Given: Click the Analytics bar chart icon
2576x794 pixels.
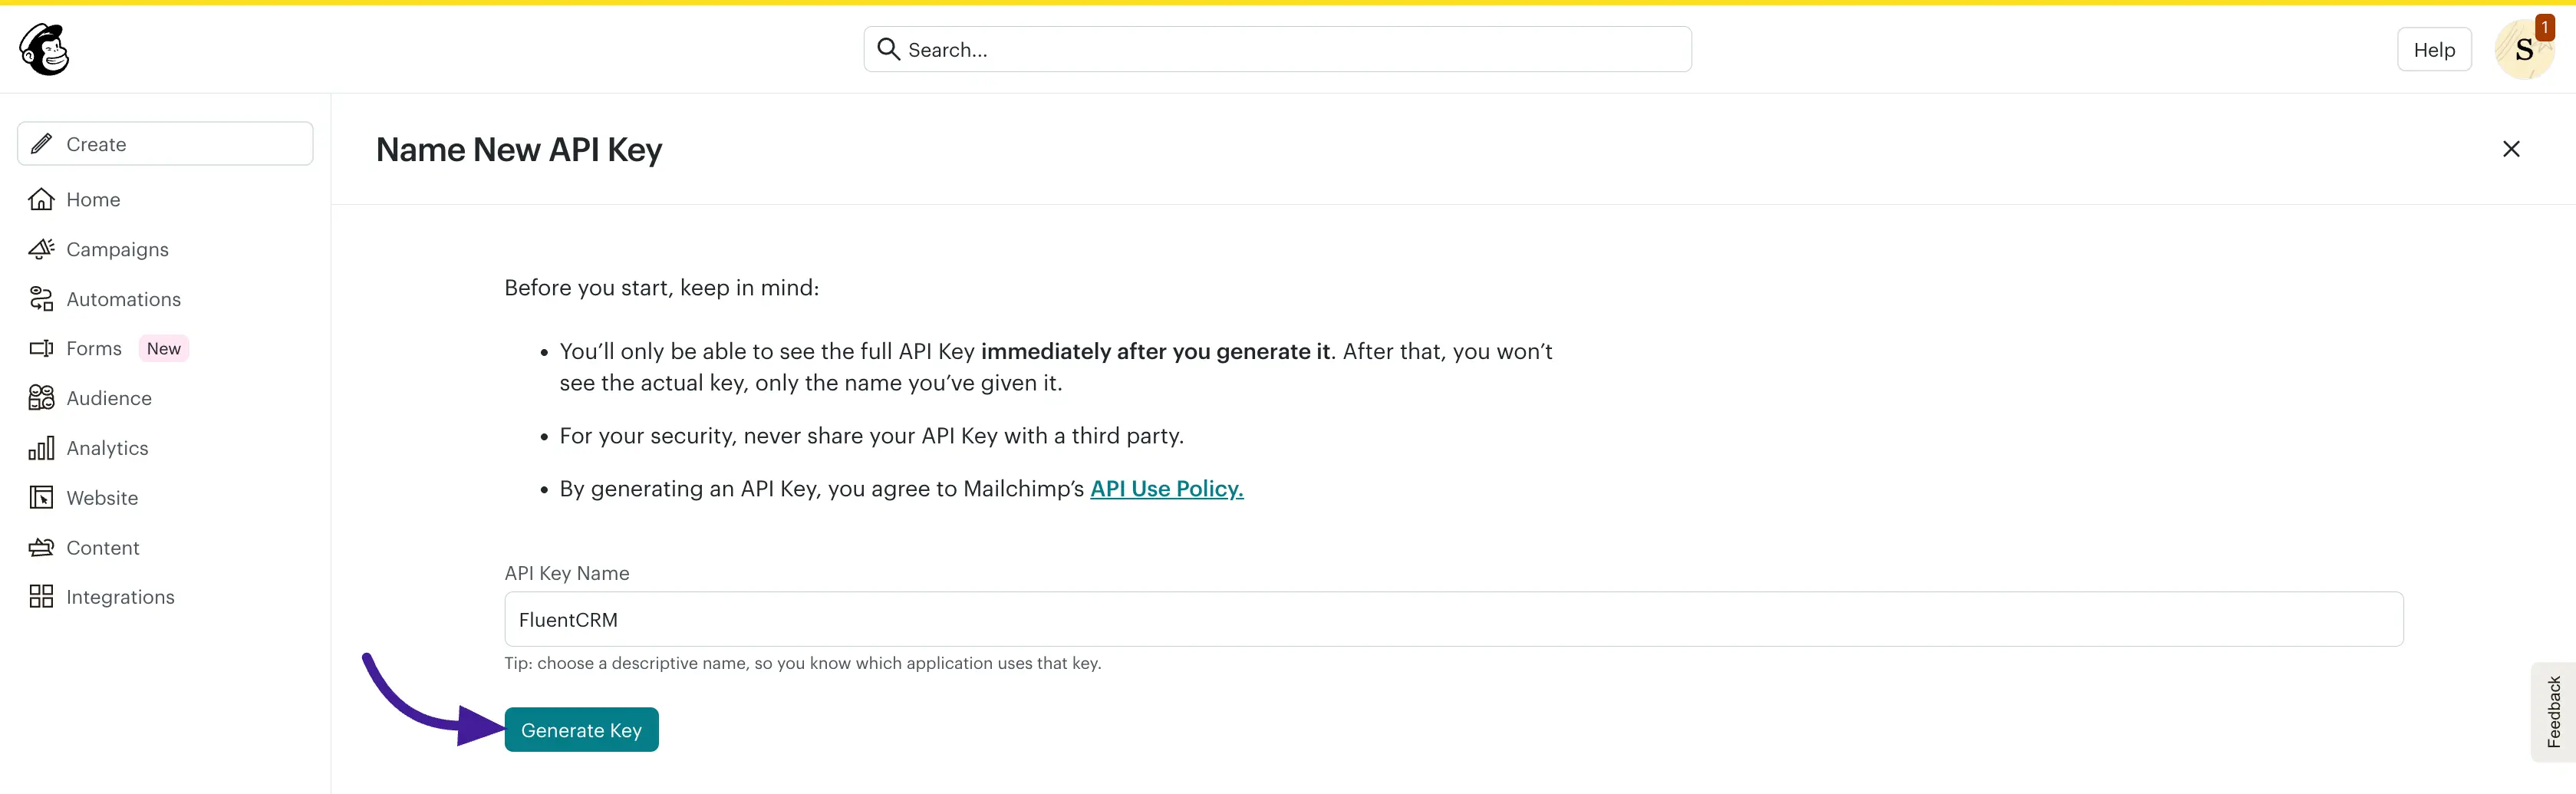Looking at the screenshot, I should click(x=41, y=448).
